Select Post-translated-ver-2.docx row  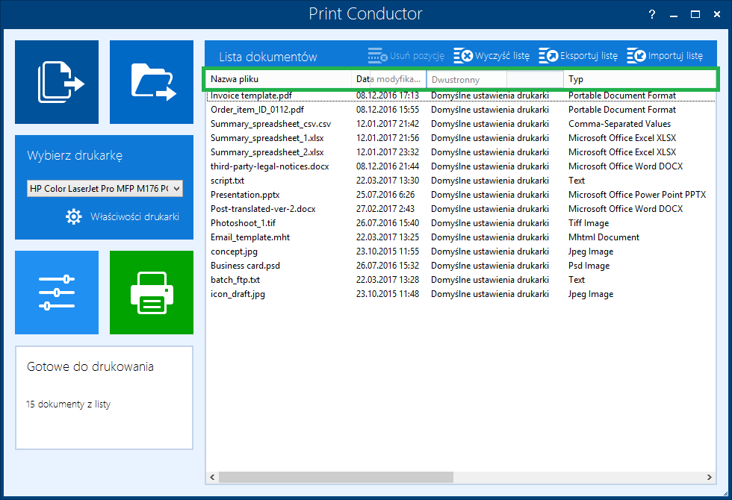point(460,209)
